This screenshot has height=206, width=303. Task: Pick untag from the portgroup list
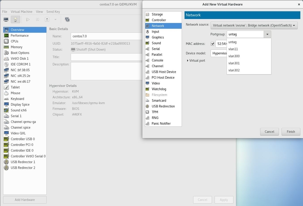[x=249, y=42]
